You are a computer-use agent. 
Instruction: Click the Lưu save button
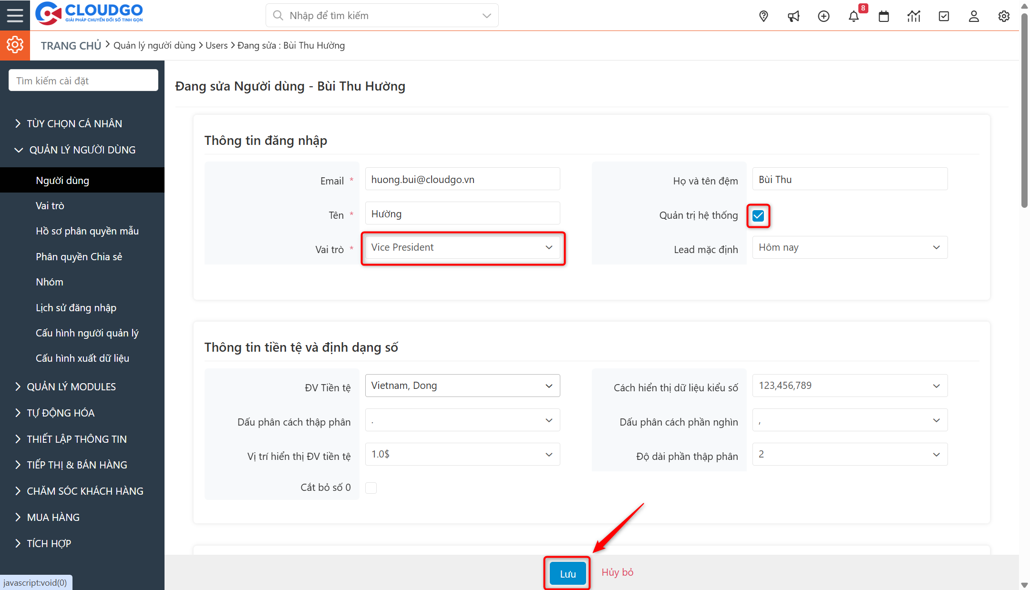click(x=567, y=574)
